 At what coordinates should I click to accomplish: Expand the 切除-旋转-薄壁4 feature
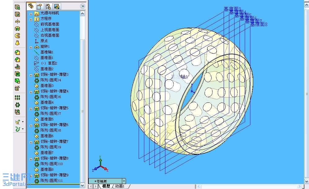point(31,92)
